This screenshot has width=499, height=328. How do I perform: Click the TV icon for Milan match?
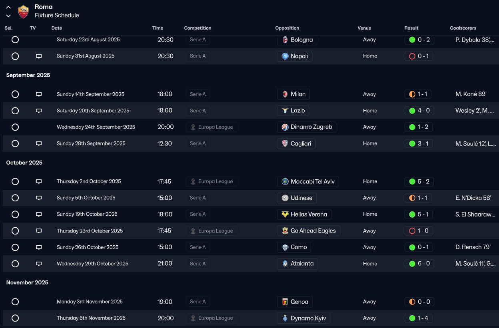[39, 94]
